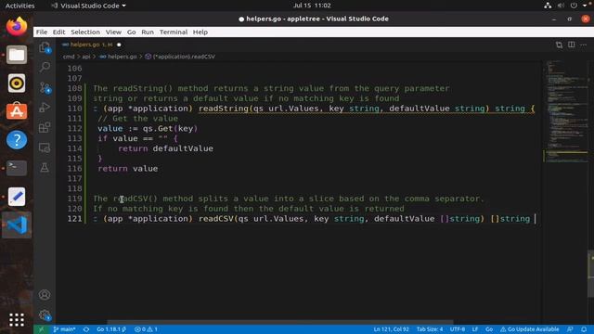The height and width of the screenshot is (334, 594).
Task: Open the Selection menu
Action: pyautogui.click(x=85, y=32)
